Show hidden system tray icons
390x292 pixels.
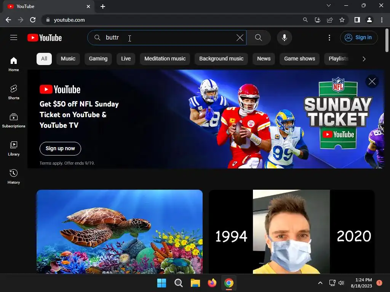click(320, 283)
